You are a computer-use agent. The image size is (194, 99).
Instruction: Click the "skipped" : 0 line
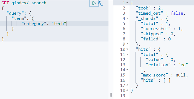point(158,34)
